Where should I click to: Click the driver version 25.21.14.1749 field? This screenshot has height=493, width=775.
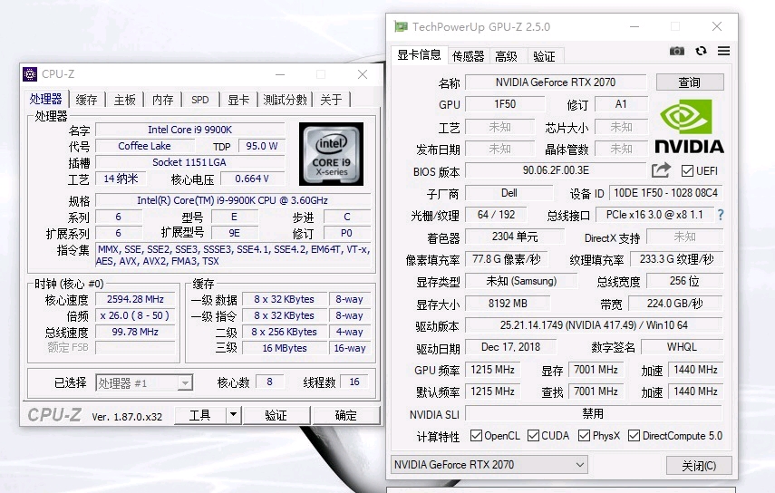click(x=594, y=325)
